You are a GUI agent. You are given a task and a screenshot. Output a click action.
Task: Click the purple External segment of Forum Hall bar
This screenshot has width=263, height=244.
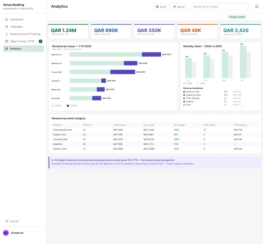(123, 72)
